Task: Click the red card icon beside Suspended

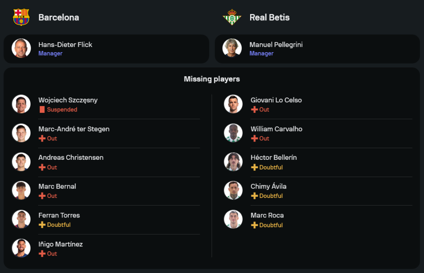Action: [x=42, y=110]
